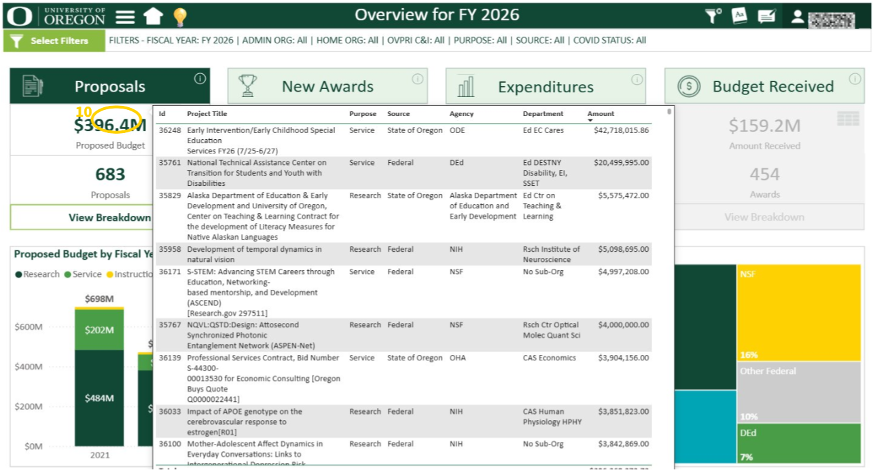Click the amount $4,000,000.00
This screenshot has height=471, width=873.
(623, 325)
